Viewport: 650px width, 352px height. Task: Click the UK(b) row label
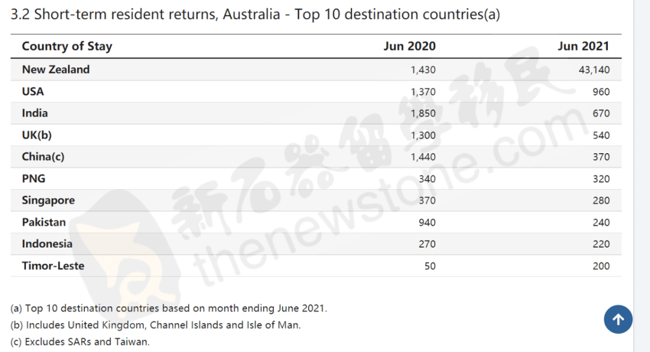37,135
